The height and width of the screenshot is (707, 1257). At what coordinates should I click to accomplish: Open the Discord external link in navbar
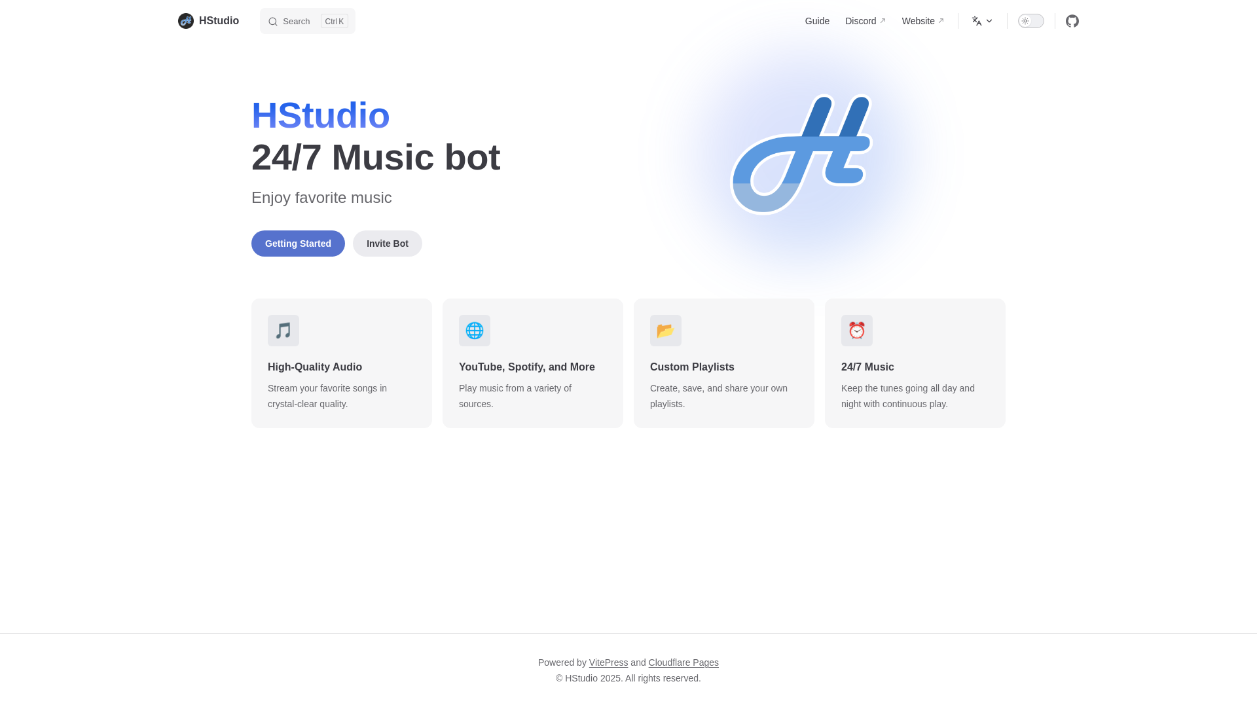(865, 21)
